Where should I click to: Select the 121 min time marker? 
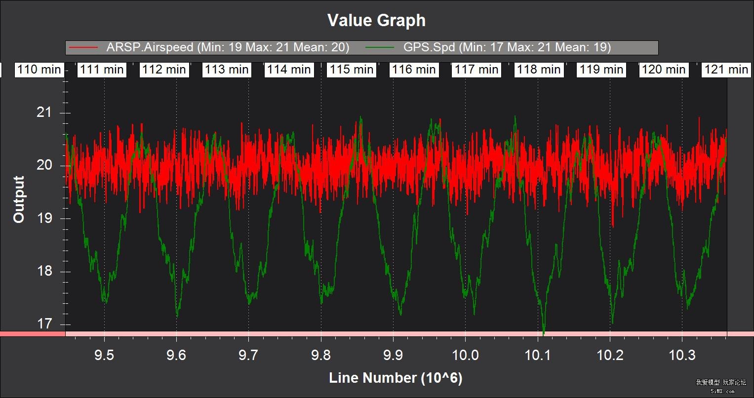coord(726,70)
